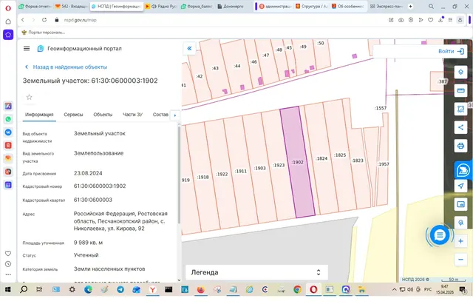Click the share map icon

click(460, 127)
